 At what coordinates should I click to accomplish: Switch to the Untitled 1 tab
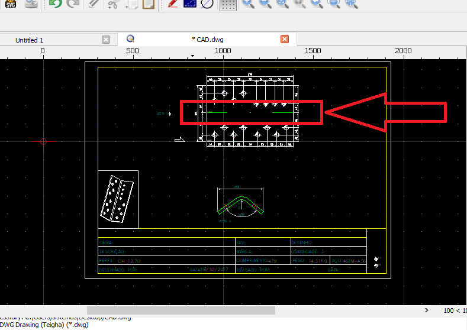coord(30,40)
